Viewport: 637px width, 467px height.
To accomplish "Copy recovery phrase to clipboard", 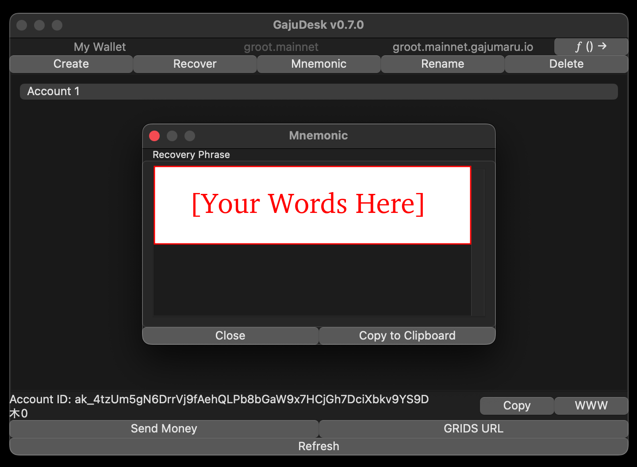I will (407, 336).
